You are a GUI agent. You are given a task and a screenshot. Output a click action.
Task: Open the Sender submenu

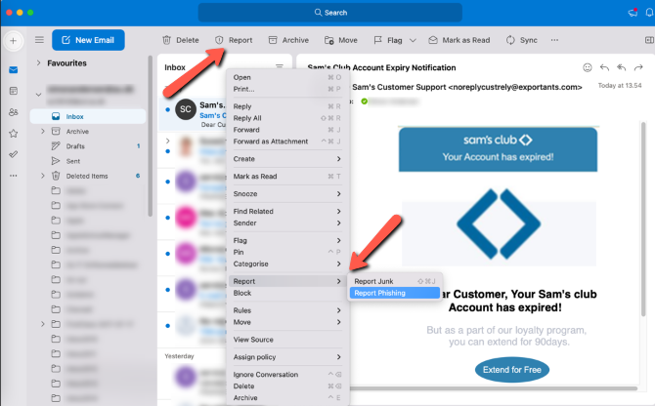click(287, 223)
